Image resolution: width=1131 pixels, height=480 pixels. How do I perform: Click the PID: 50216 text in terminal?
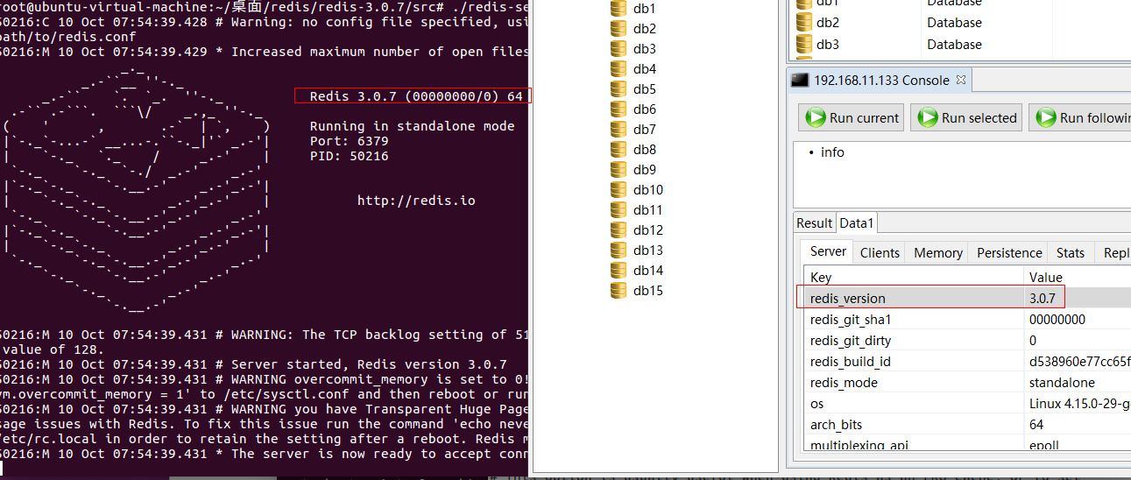click(x=350, y=156)
